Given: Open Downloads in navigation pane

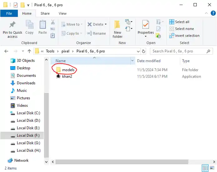Looking at the screenshot, I should point(23,83).
